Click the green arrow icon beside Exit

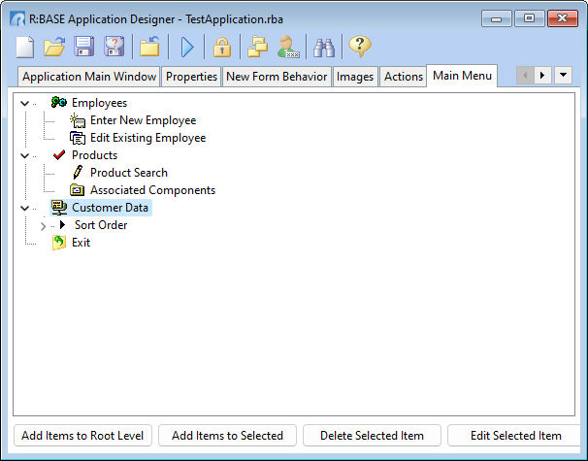(59, 243)
